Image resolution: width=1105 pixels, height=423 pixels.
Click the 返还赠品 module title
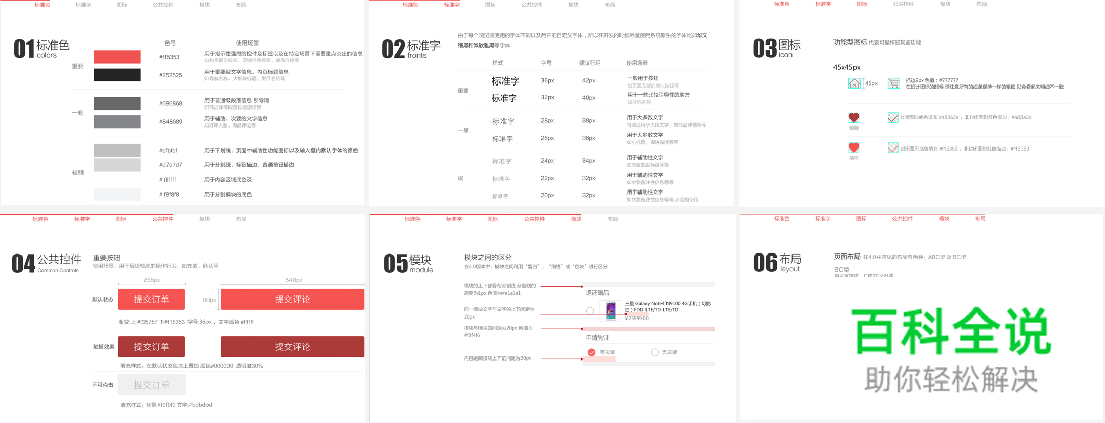point(597,293)
